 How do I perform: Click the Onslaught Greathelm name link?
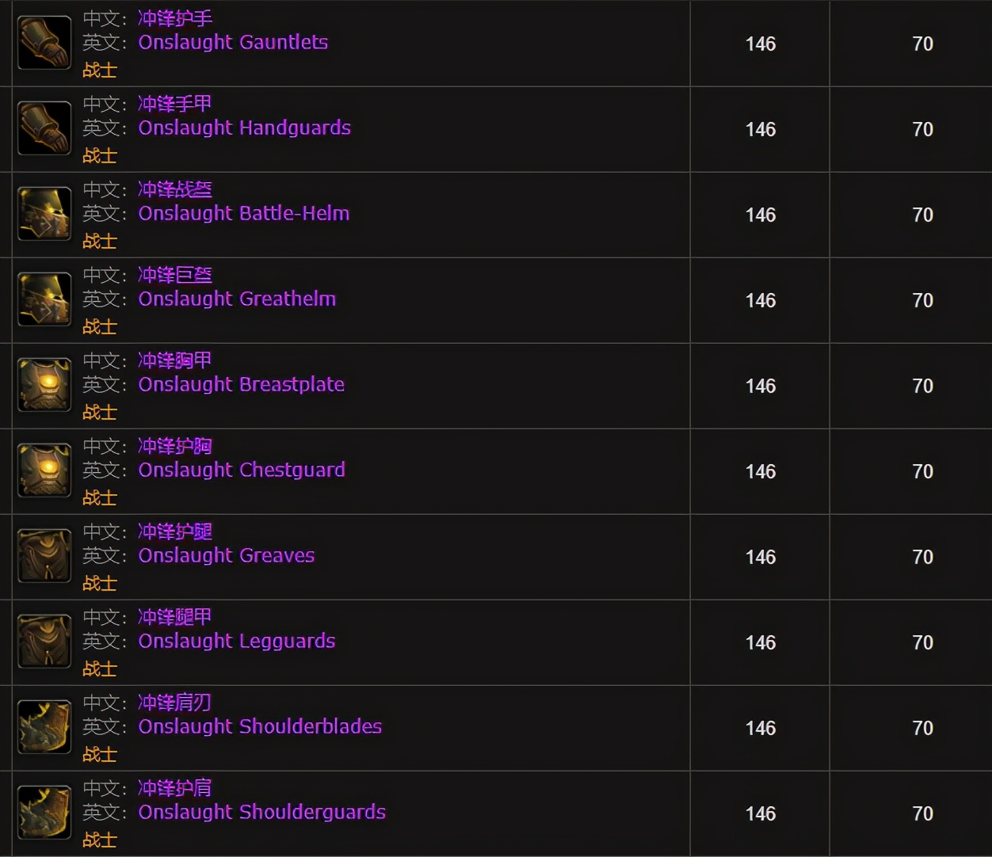237,299
